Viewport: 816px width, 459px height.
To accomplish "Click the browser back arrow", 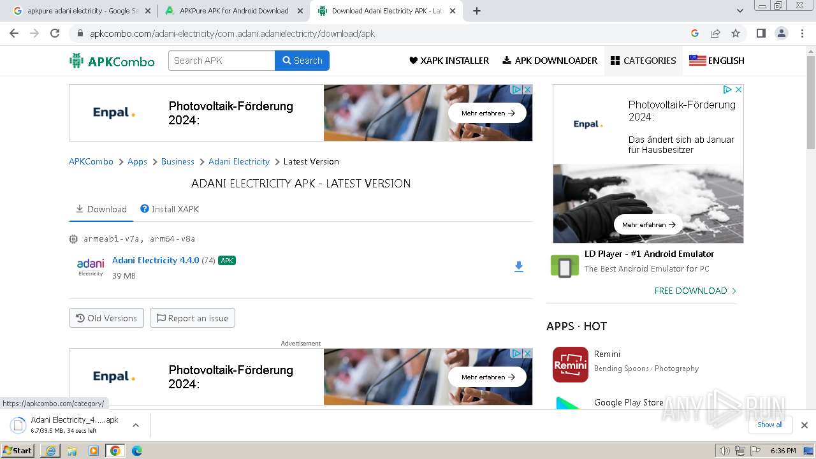I will coord(14,33).
